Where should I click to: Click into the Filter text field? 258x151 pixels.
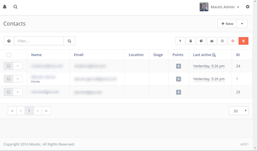39,41
